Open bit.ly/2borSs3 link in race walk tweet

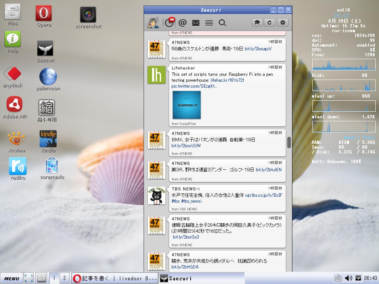[x=186, y=237]
